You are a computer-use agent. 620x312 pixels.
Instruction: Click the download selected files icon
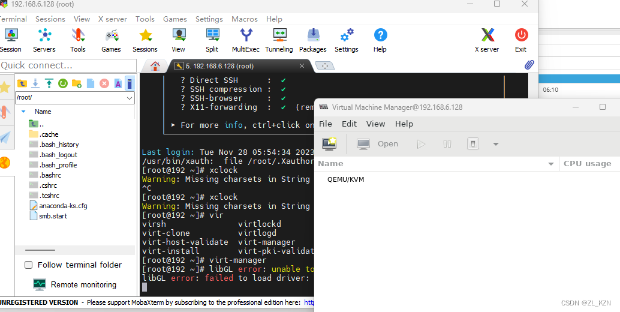pos(35,83)
